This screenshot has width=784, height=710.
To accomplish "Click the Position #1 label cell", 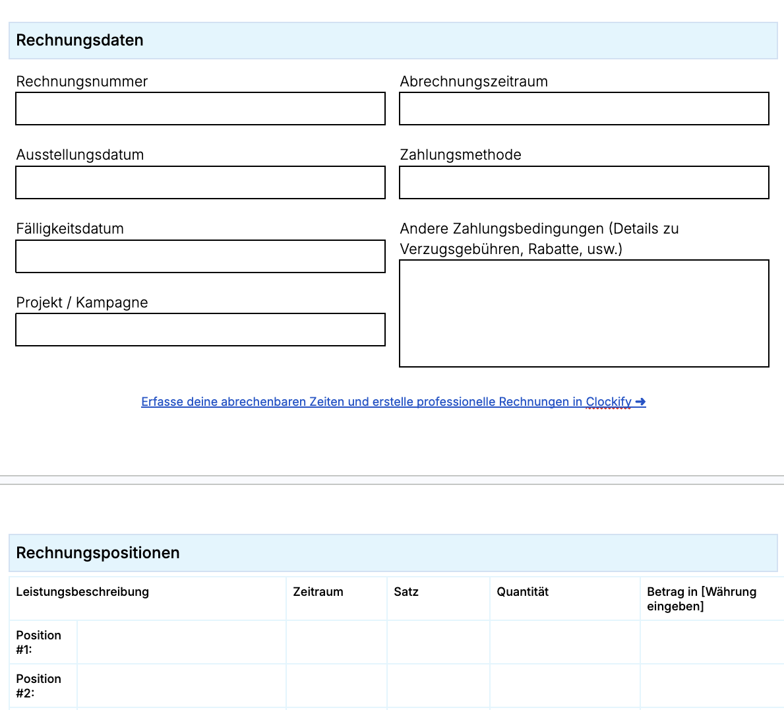I will coord(43,643).
